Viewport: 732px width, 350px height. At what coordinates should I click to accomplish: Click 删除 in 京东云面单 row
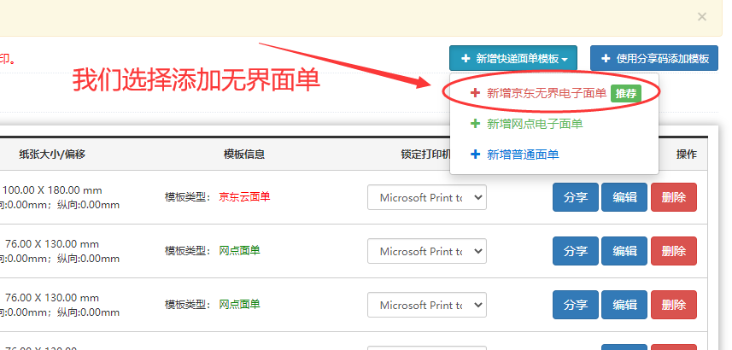pyautogui.click(x=674, y=197)
